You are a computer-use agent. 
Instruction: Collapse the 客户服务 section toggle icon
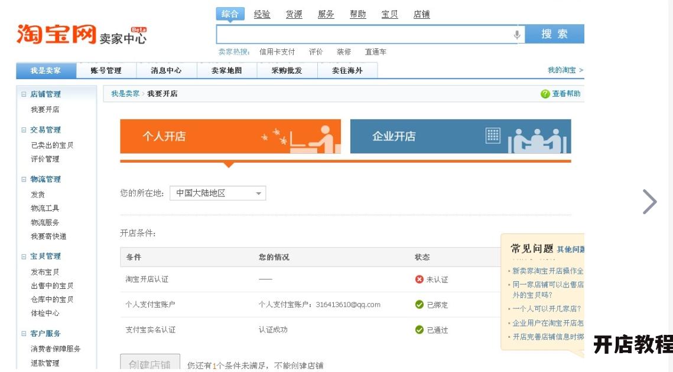point(24,334)
